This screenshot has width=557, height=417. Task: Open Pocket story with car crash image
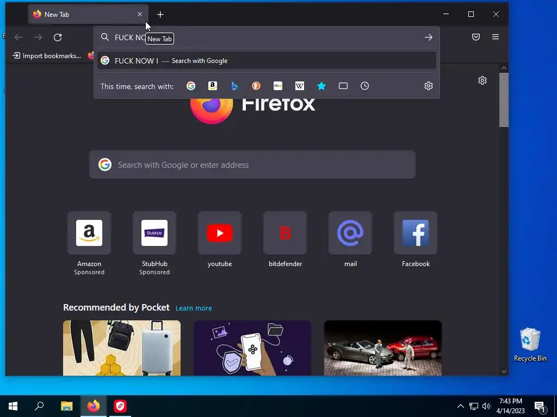tap(383, 348)
